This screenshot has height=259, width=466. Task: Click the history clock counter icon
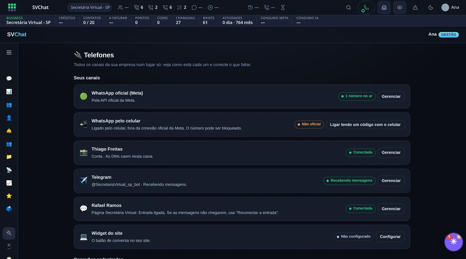pyautogui.click(x=253, y=7)
